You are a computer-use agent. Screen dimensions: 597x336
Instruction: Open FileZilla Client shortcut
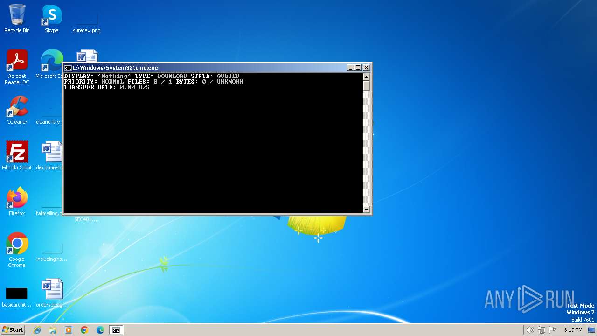17,156
